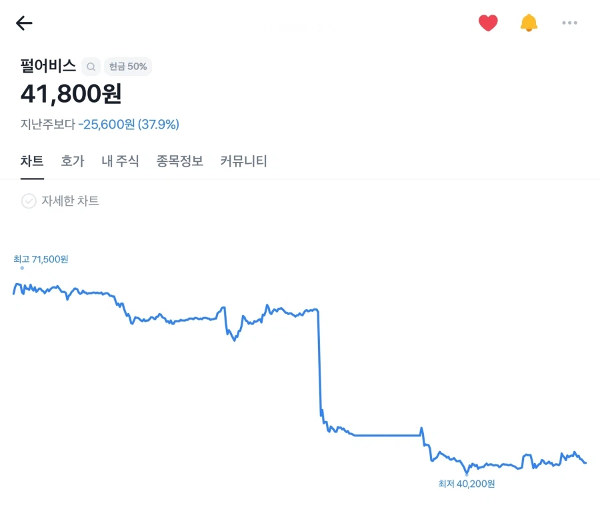Image resolution: width=600 pixels, height=505 pixels.
Task: Open price alerts via the bell icon
Action: point(529,23)
